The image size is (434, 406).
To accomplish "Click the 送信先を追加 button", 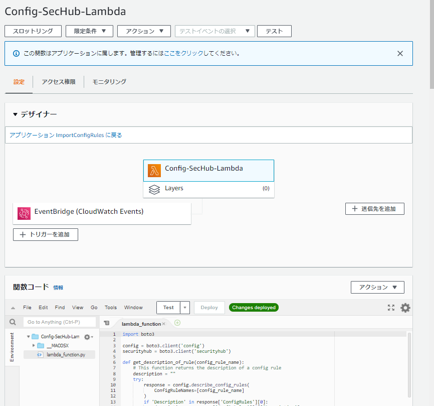I will pyautogui.click(x=375, y=209).
